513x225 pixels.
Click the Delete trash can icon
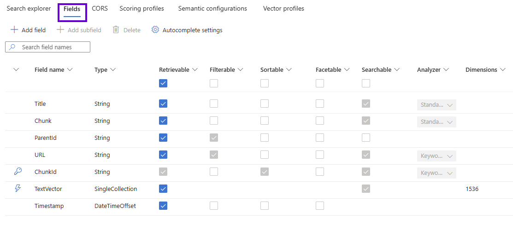116,30
